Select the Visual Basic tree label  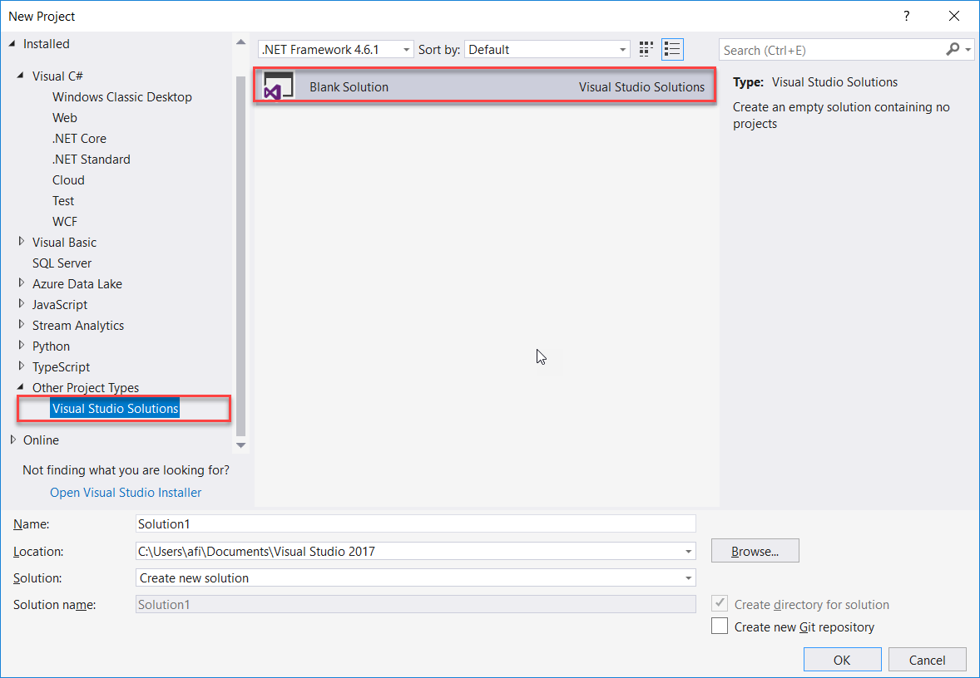coord(64,243)
